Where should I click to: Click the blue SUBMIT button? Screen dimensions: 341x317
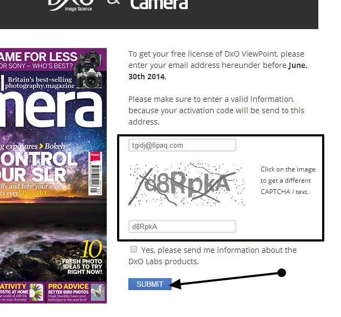(x=150, y=284)
